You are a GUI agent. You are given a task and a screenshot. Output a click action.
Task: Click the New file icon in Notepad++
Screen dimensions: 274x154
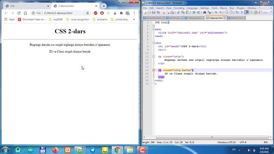tap(145, 12)
